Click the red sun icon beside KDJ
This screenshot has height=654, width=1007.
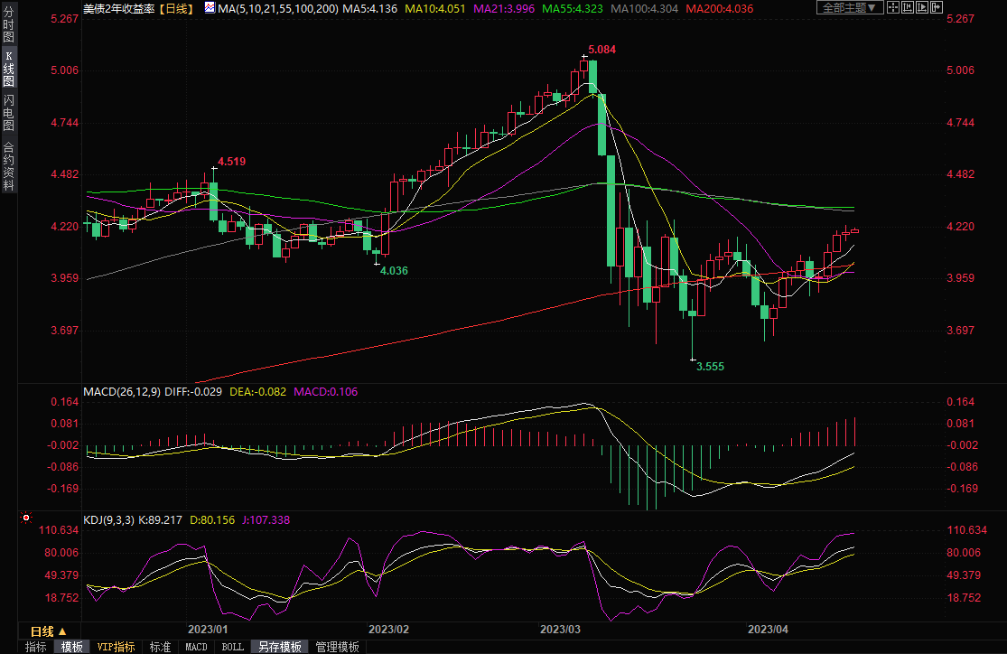point(26,519)
